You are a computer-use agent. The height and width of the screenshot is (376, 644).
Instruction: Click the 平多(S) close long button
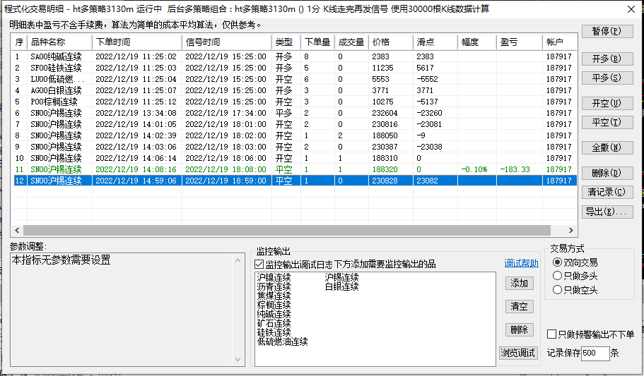pyautogui.click(x=607, y=78)
